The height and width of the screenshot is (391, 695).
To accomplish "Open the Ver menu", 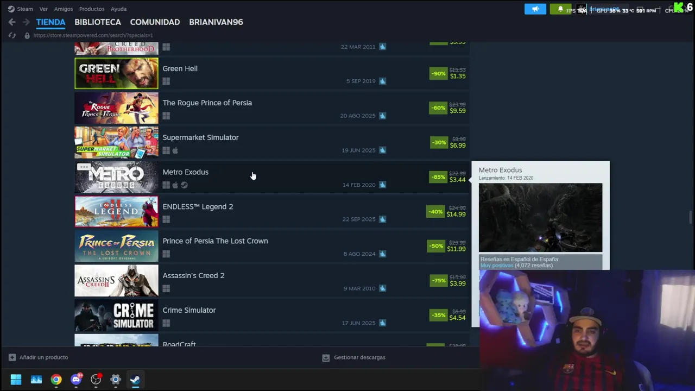I will [x=43, y=9].
